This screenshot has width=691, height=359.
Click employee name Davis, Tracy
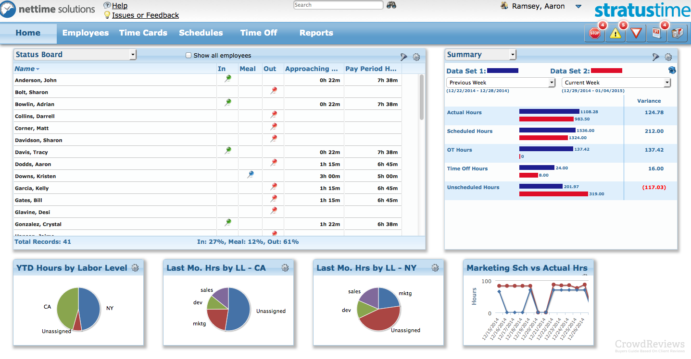coord(31,152)
